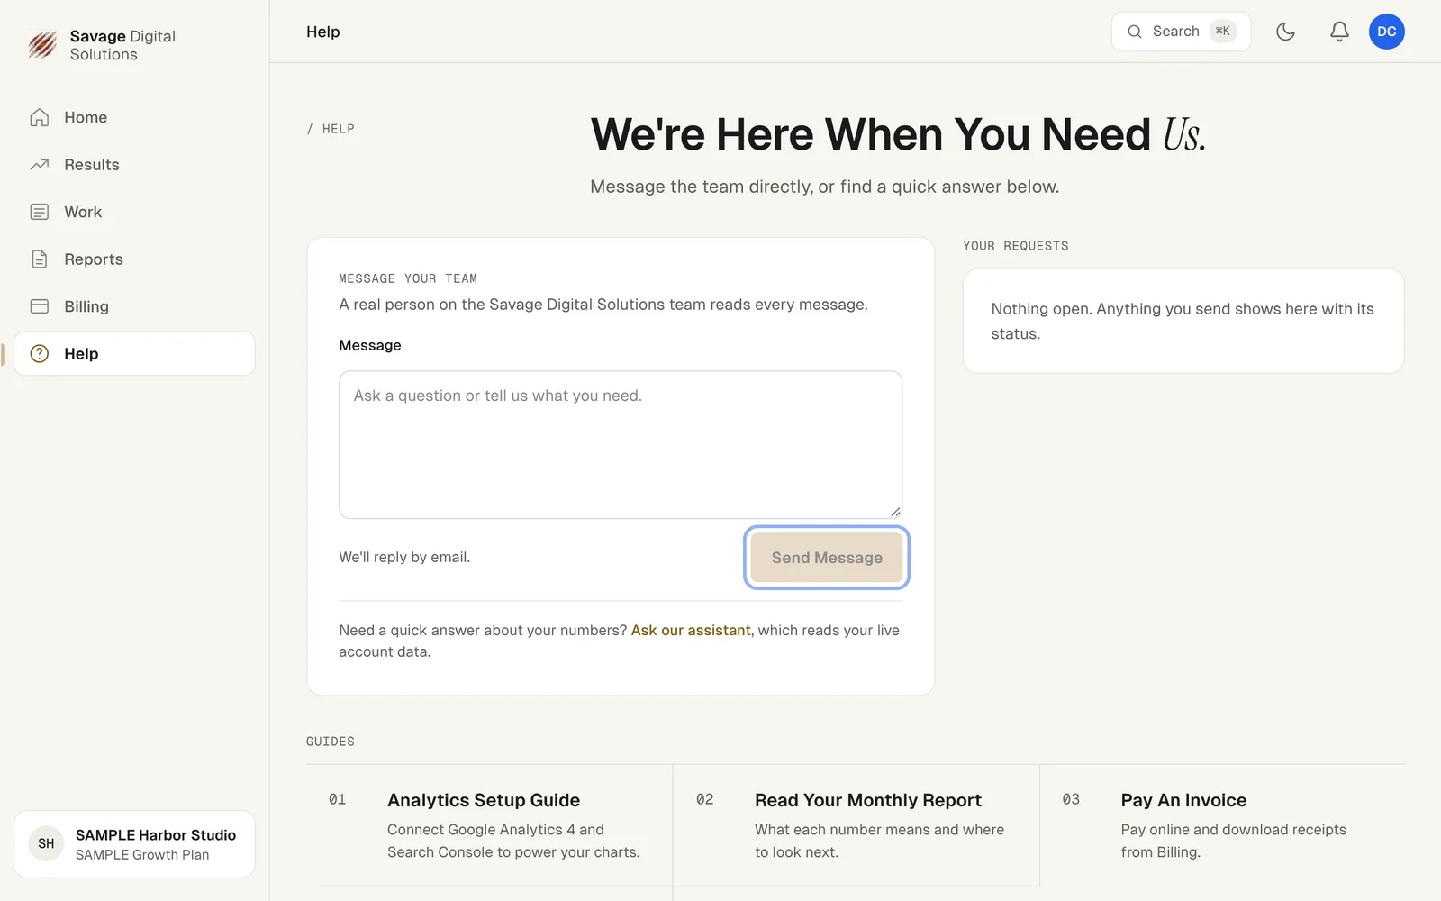Click the 'Help' page title in header
This screenshot has height=901, width=1441.
tap(323, 32)
